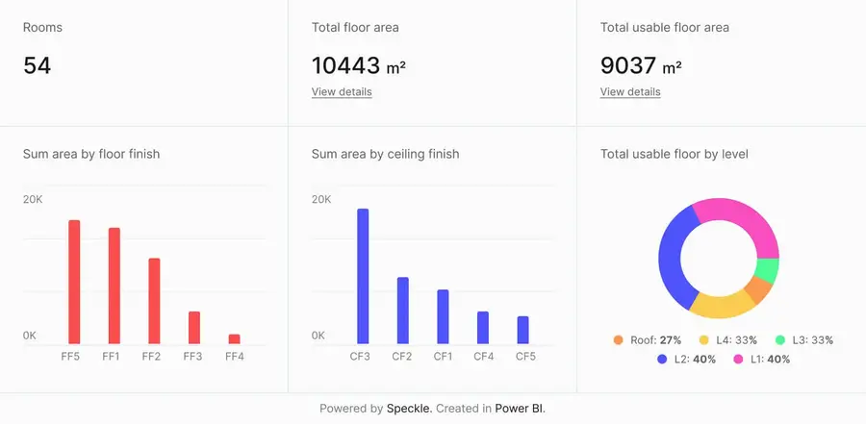Select the CF1 blue bar
The image size is (866, 424).
coord(443,316)
